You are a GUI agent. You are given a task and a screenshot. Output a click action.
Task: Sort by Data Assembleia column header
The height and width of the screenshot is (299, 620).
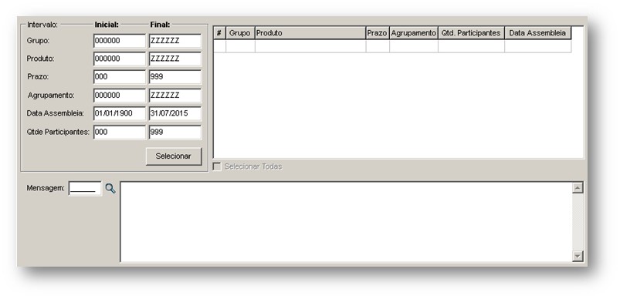coord(537,33)
